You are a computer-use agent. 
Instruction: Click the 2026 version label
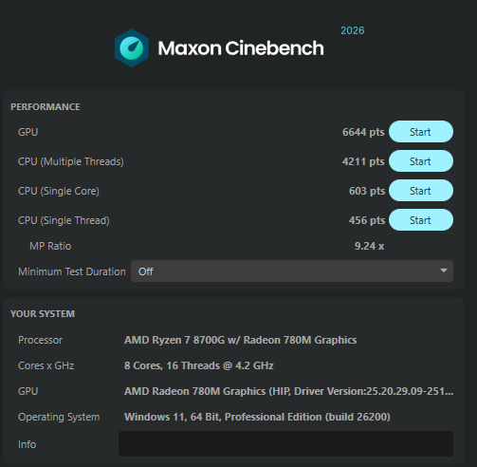(353, 30)
